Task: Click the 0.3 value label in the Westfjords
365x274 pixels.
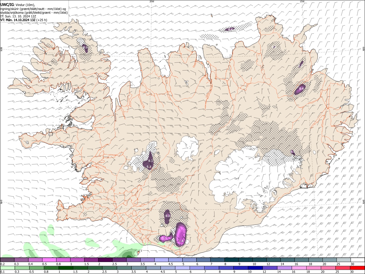Action: click(85, 47)
